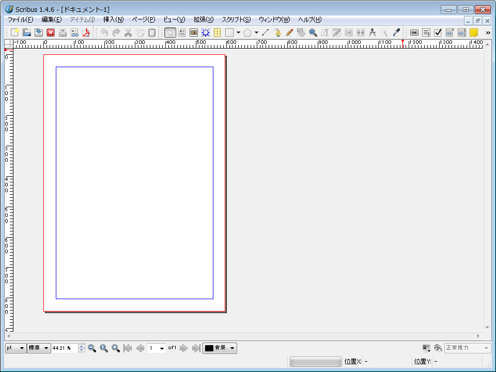The width and height of the screenshot is (496, 372).
Task: Paste from clipboard using toolbar icon
Action: click(x=152, y=33)
